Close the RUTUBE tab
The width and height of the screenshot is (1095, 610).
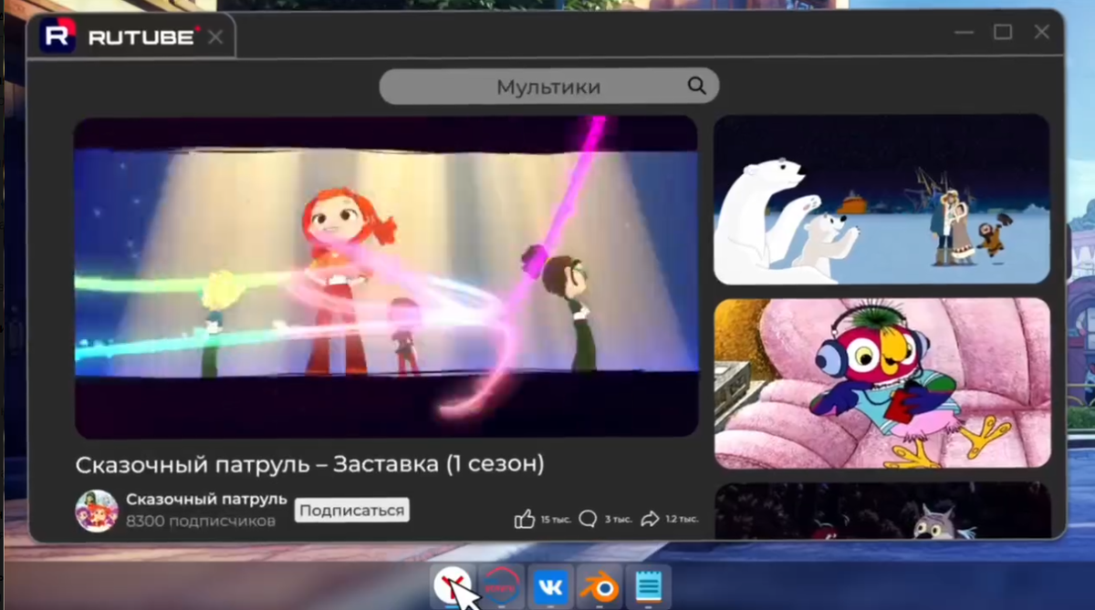215,36
